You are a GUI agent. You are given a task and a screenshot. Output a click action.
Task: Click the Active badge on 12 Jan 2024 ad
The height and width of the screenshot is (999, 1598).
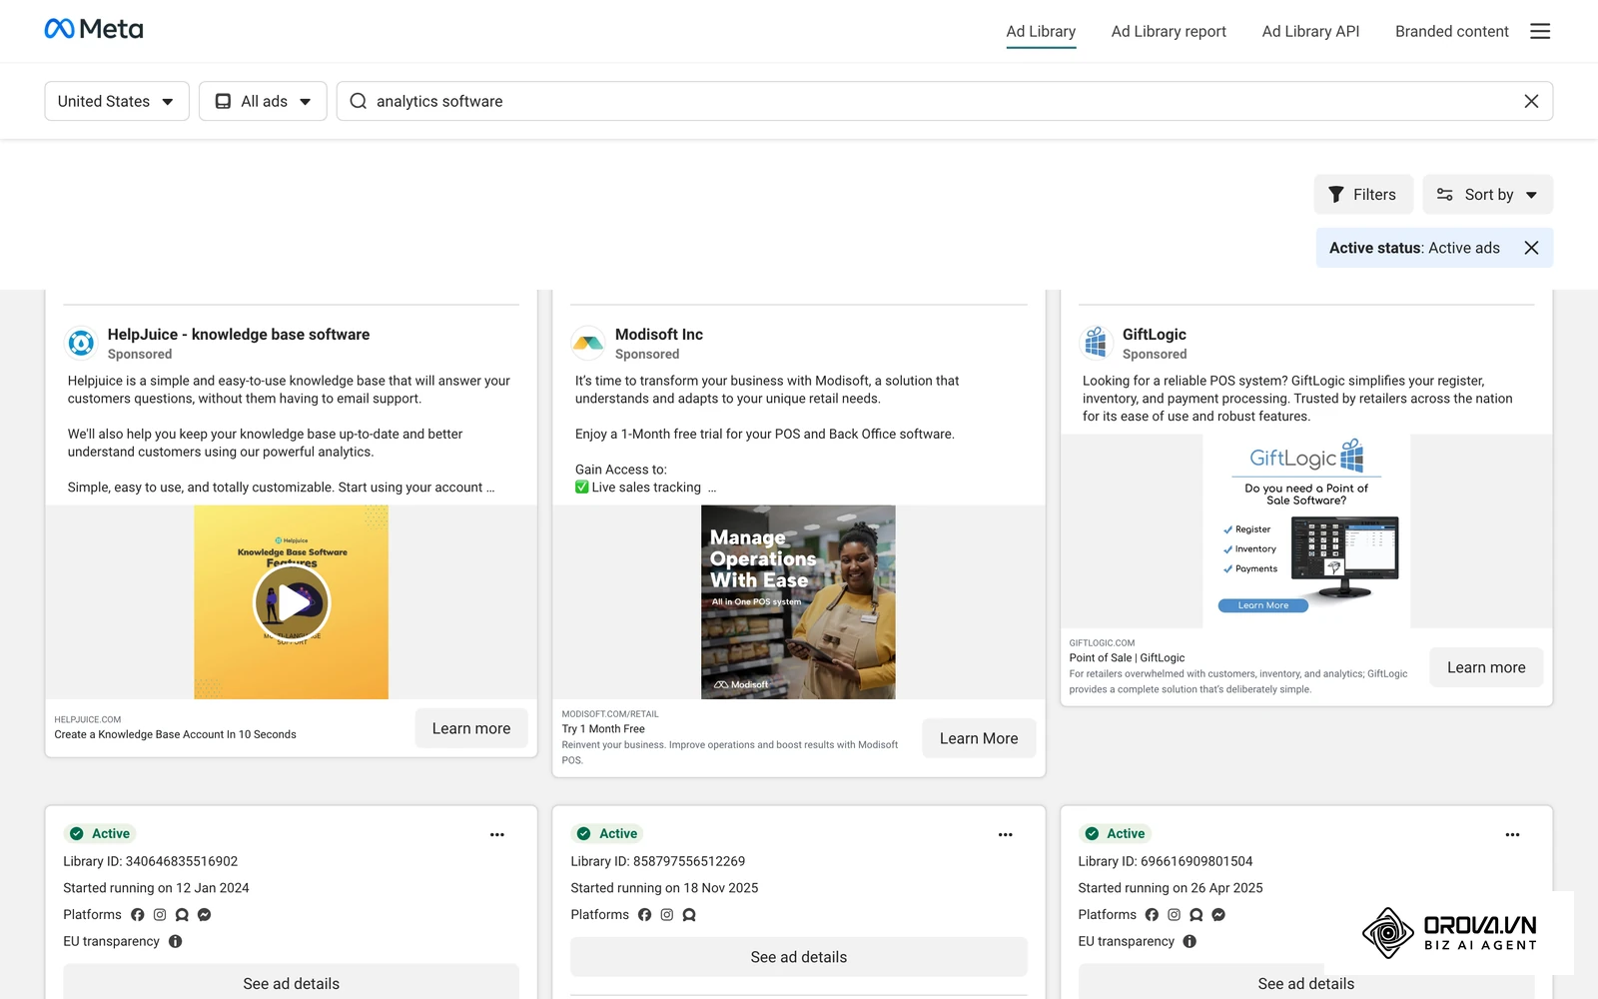pos(101,833)
